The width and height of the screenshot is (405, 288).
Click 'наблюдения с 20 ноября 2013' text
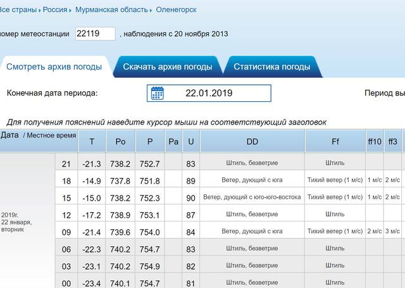(176, 34)
